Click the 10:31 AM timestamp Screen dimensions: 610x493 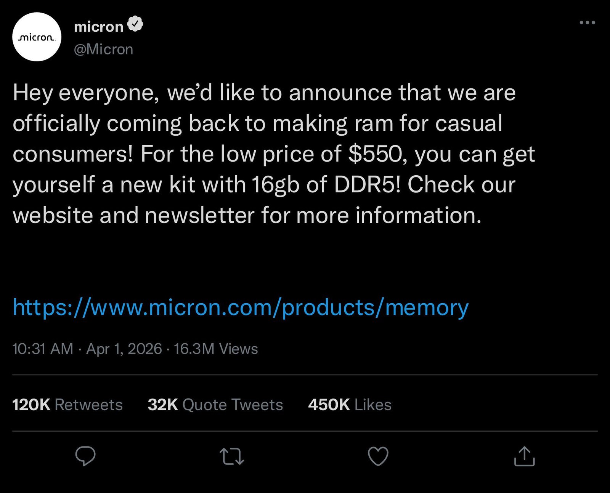tap(43, 349)
